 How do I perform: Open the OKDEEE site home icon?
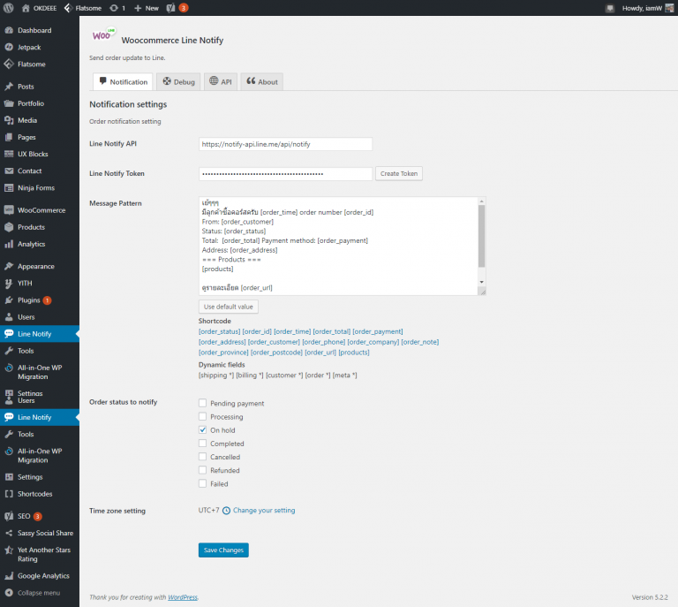pyautogui.click(x=26, y=8)
